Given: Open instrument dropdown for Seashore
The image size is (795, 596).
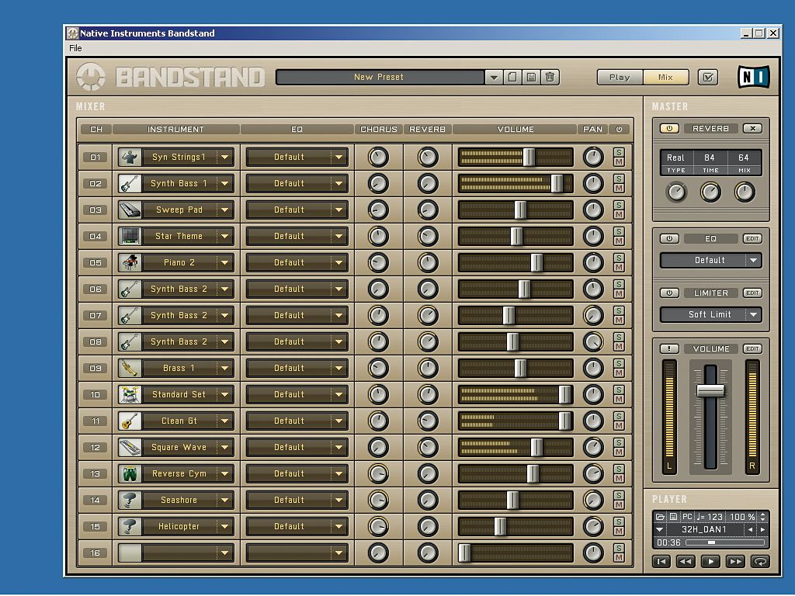Looking at the screenshot, I should pos(224,500).
